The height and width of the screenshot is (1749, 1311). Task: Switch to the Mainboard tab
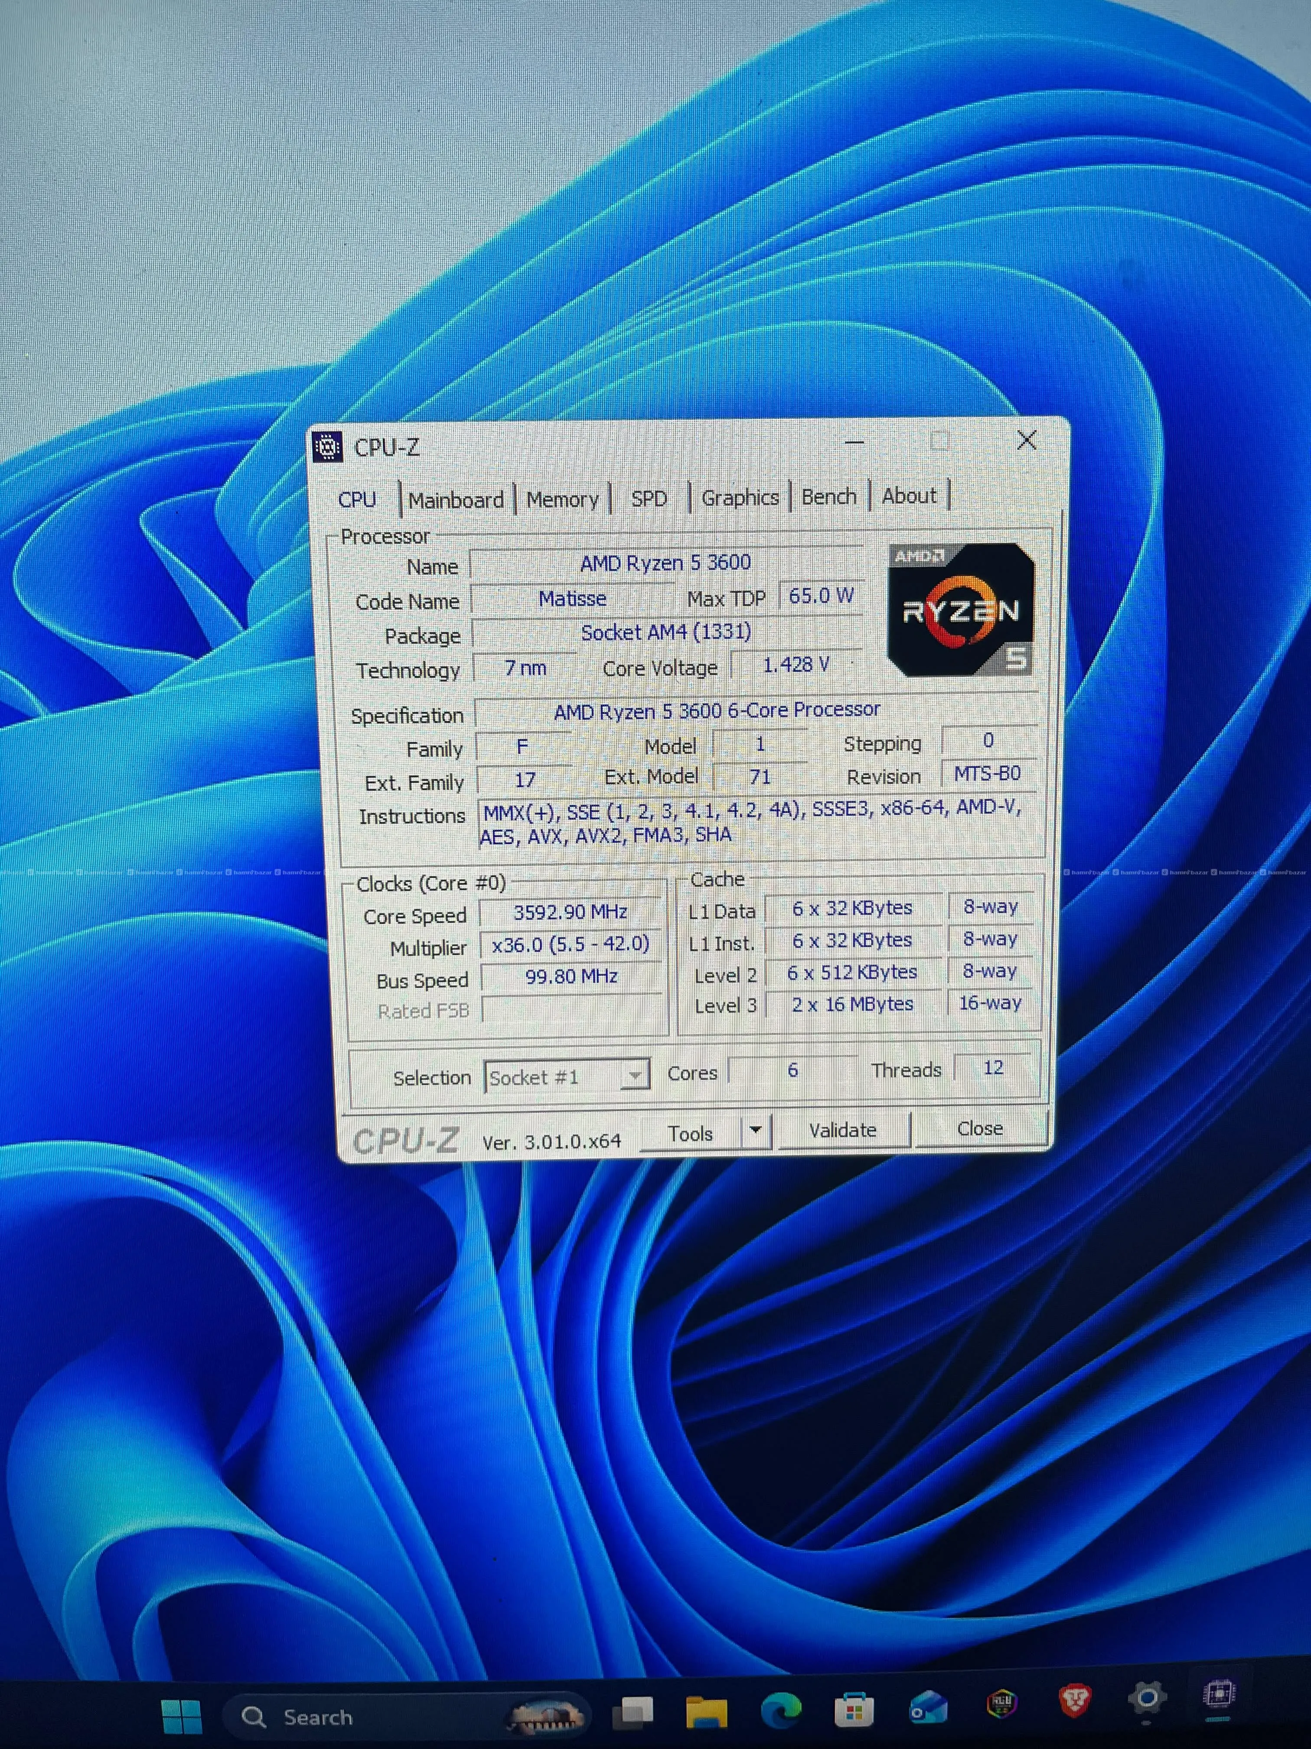point(456,500)
